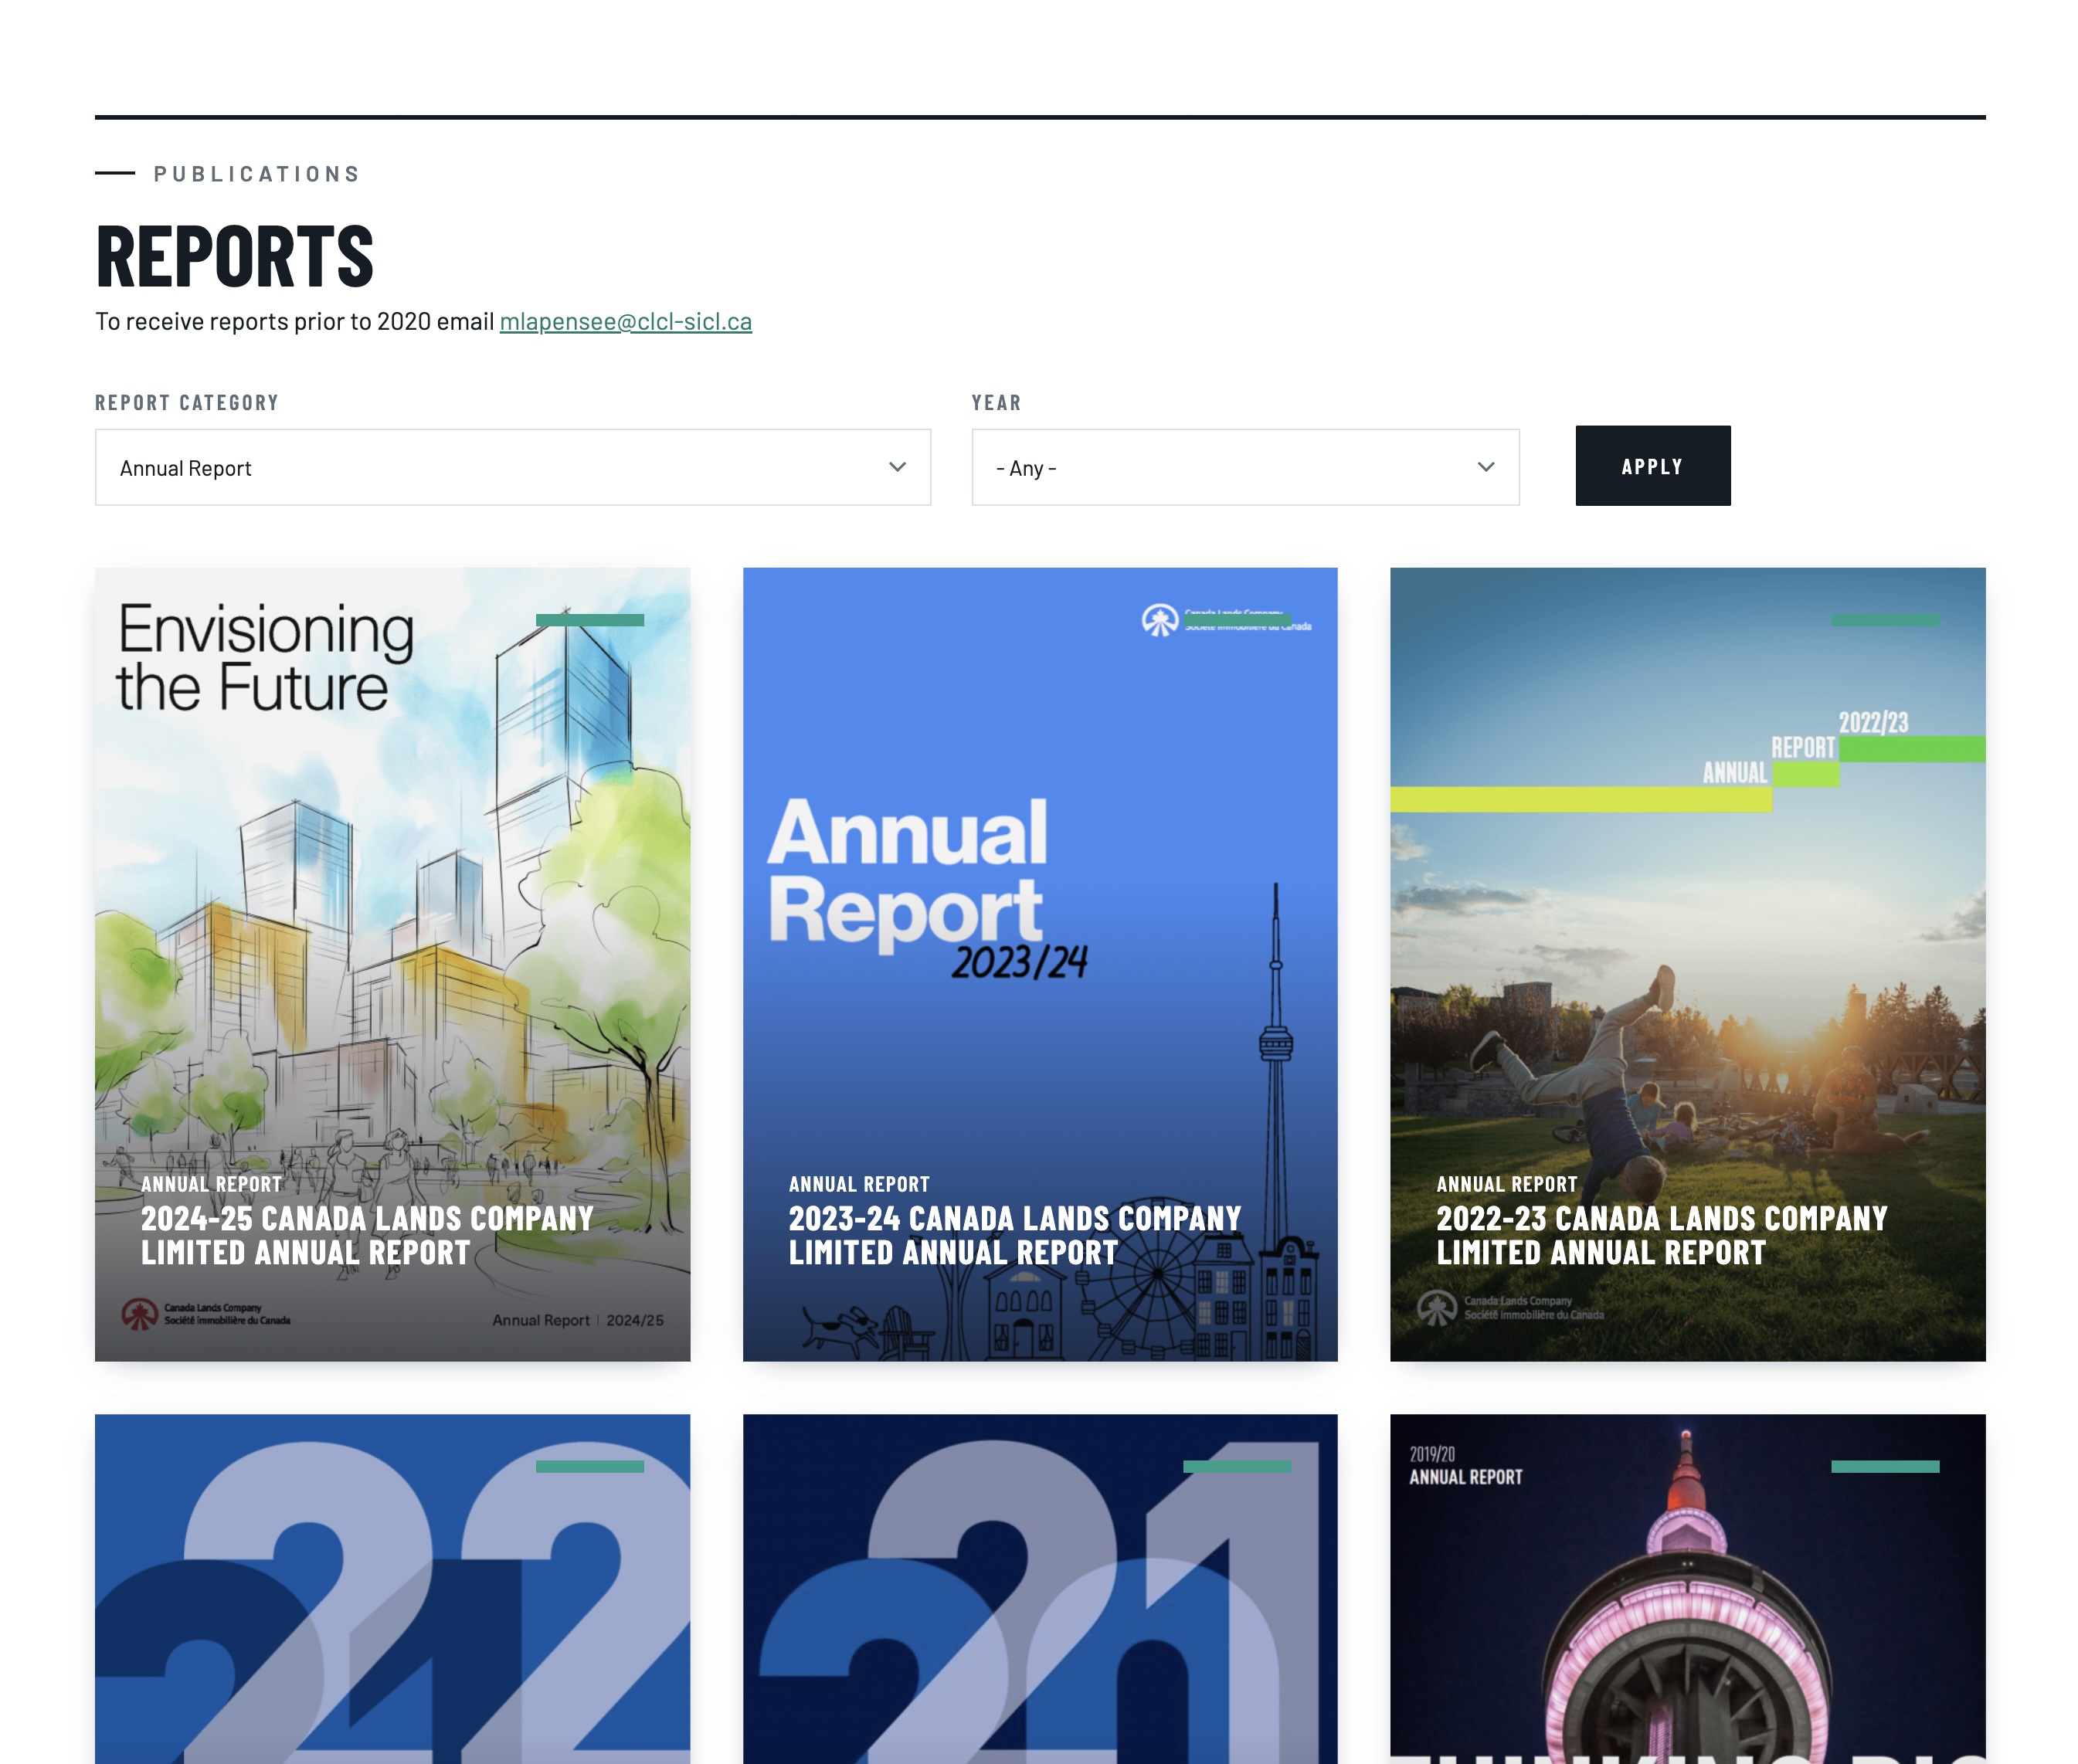Image resolution: width=2078 pixels, height=1764 pixels.
Task: Open the Report Category dropdown showing Annual Report
Action: coord(512,467)
